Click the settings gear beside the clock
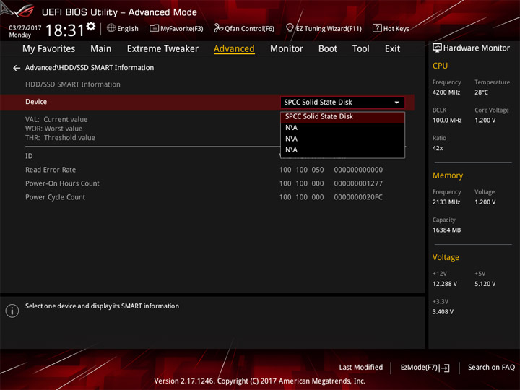The height and width of the screenshot is (390, 520). click(x=91, y=26)
